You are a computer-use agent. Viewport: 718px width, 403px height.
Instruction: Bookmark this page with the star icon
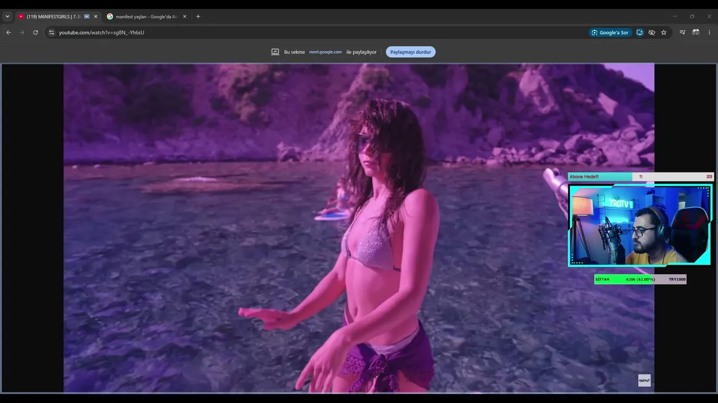(x=664, y=32)
